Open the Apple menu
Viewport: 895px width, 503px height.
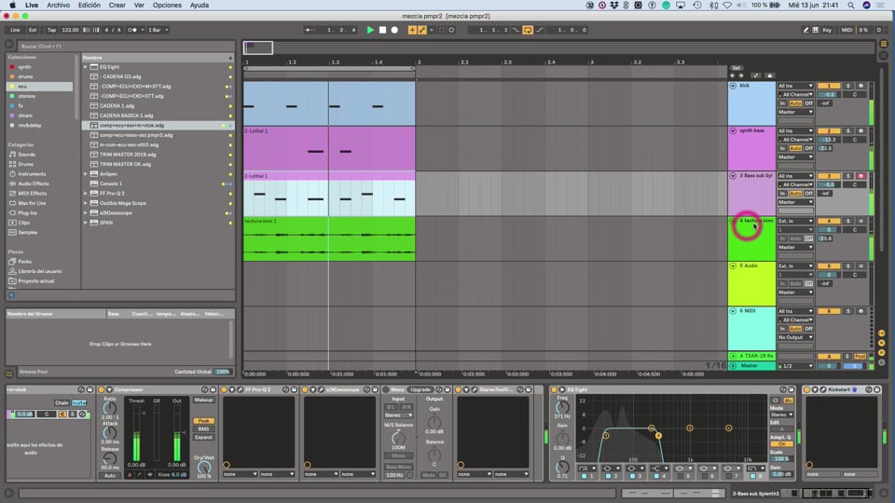pos(12,6)
